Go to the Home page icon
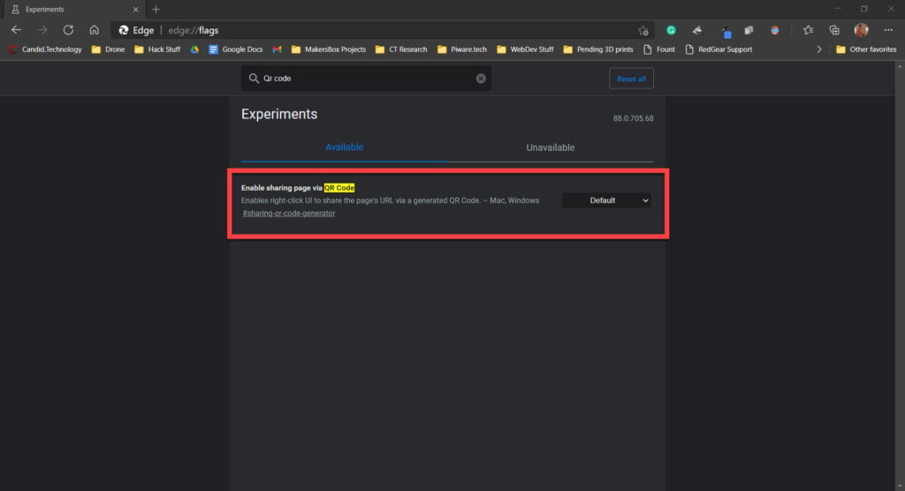 [x=94, y=30]
